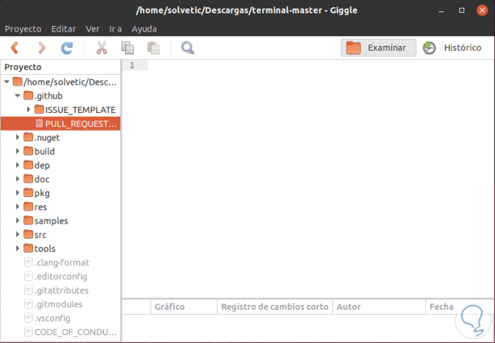Click the Fecha column header

[x=460, y=307]
